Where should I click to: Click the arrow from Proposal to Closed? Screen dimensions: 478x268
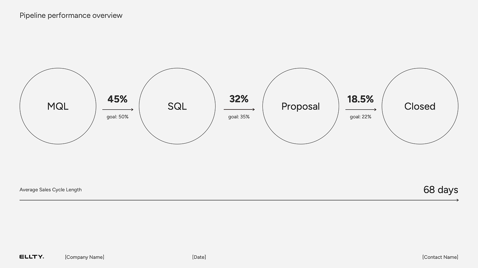click(x=361, y=109)
